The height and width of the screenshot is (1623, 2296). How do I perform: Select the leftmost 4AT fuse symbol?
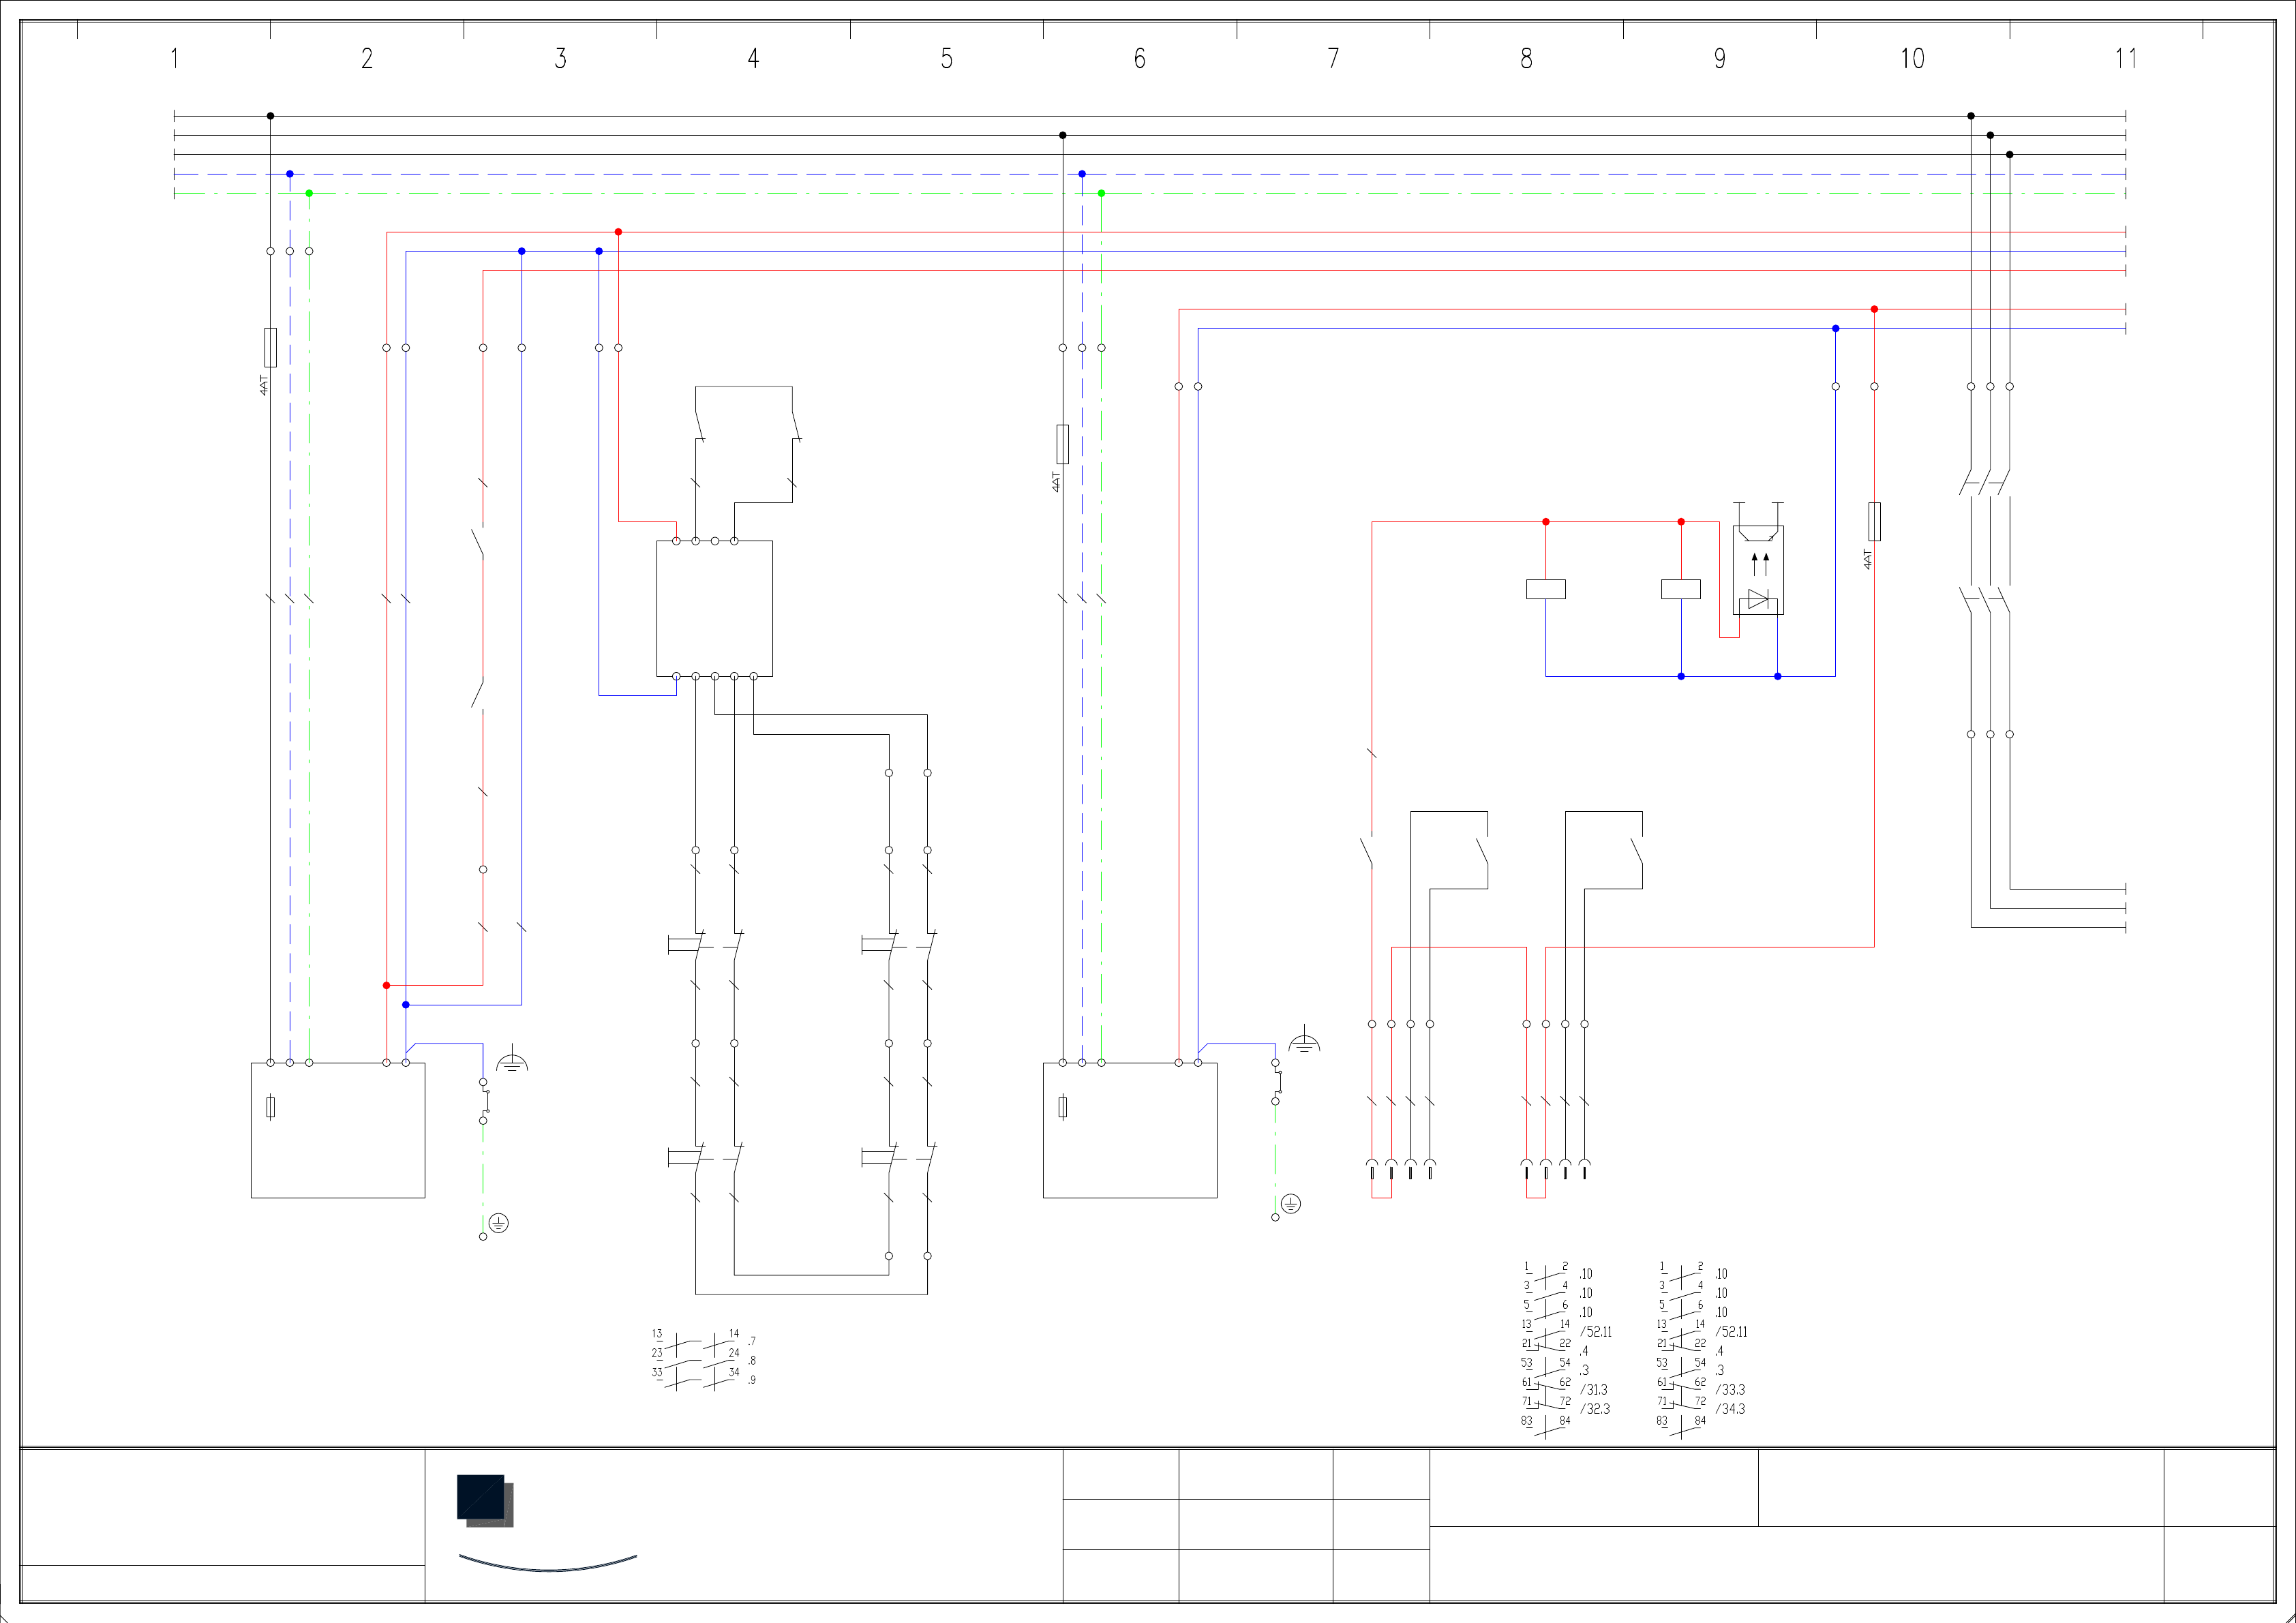pos(270,347)
